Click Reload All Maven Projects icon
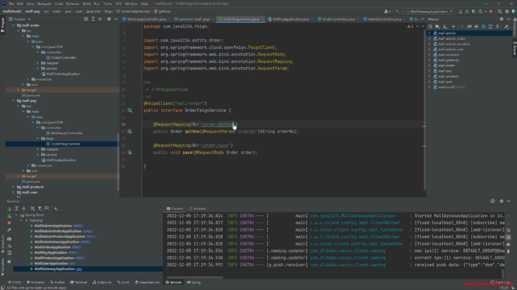The width and height of the screenshot is (517, 290). 430,27
